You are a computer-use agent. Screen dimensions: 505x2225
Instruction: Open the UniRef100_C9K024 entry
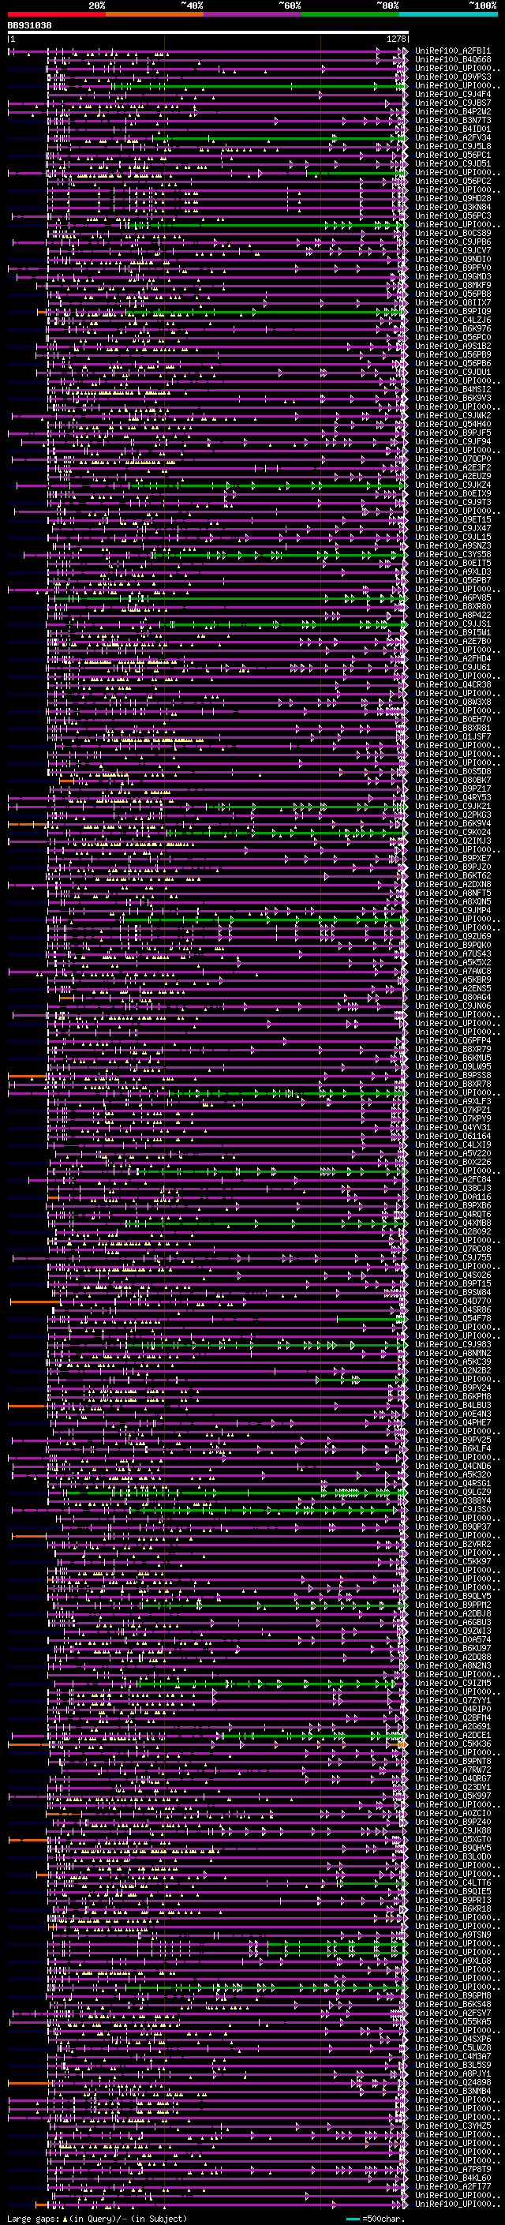(x=453, y=833)
